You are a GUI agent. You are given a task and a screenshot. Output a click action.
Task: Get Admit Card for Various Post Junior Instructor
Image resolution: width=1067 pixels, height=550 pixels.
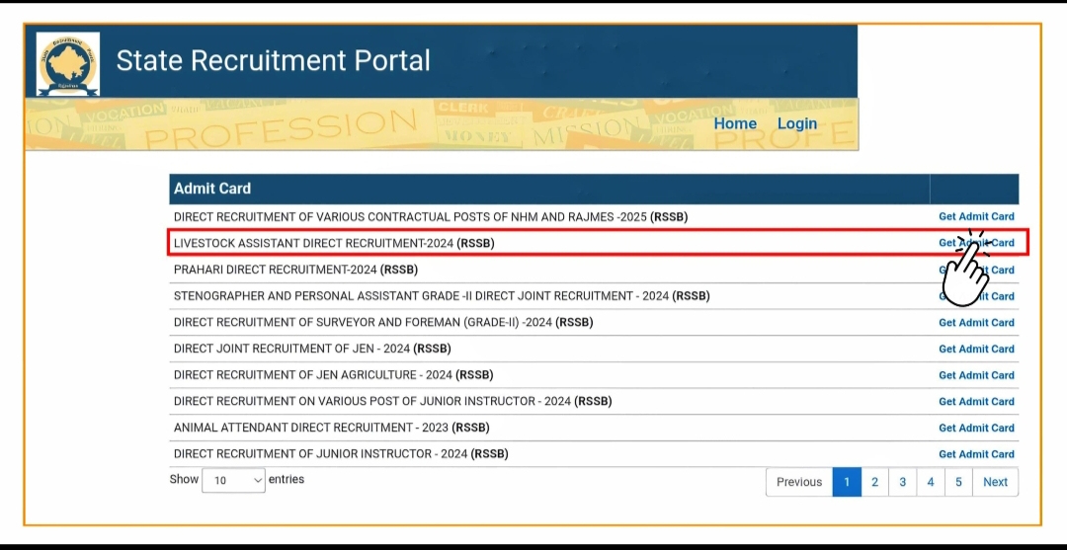click(976, 402)
